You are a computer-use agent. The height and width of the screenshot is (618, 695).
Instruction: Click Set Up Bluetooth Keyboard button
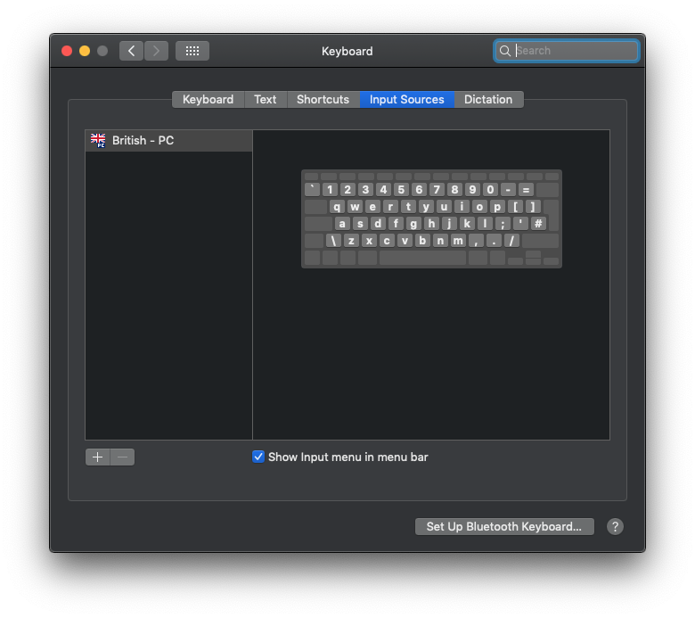click(x=503, y=526)
